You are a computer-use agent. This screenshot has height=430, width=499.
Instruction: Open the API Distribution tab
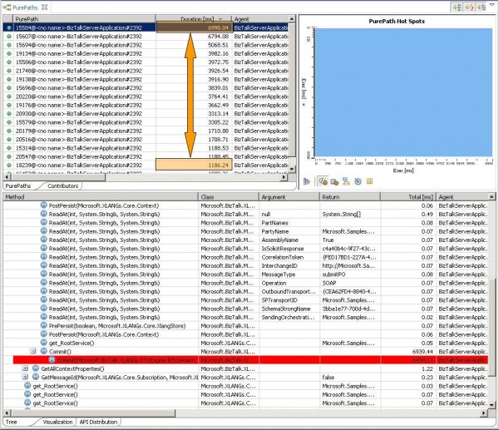[98, 422]
